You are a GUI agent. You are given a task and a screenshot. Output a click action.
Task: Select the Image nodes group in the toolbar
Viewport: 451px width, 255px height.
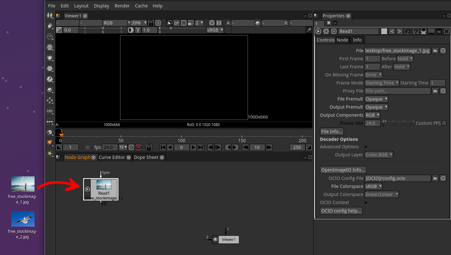pos(50,15)
